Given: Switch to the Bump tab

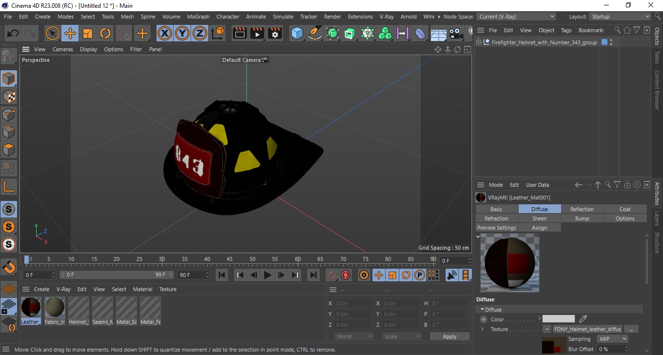Looking at the screenshot, I should 582,218.
